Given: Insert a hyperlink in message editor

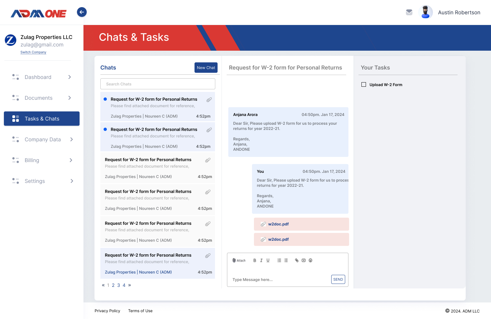Looking at the screenshot, I should [296, 261].
